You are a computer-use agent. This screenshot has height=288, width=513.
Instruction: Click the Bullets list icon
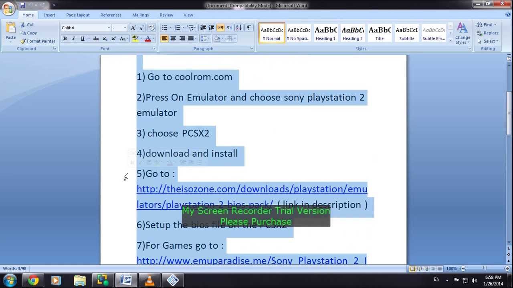point(164,28)
